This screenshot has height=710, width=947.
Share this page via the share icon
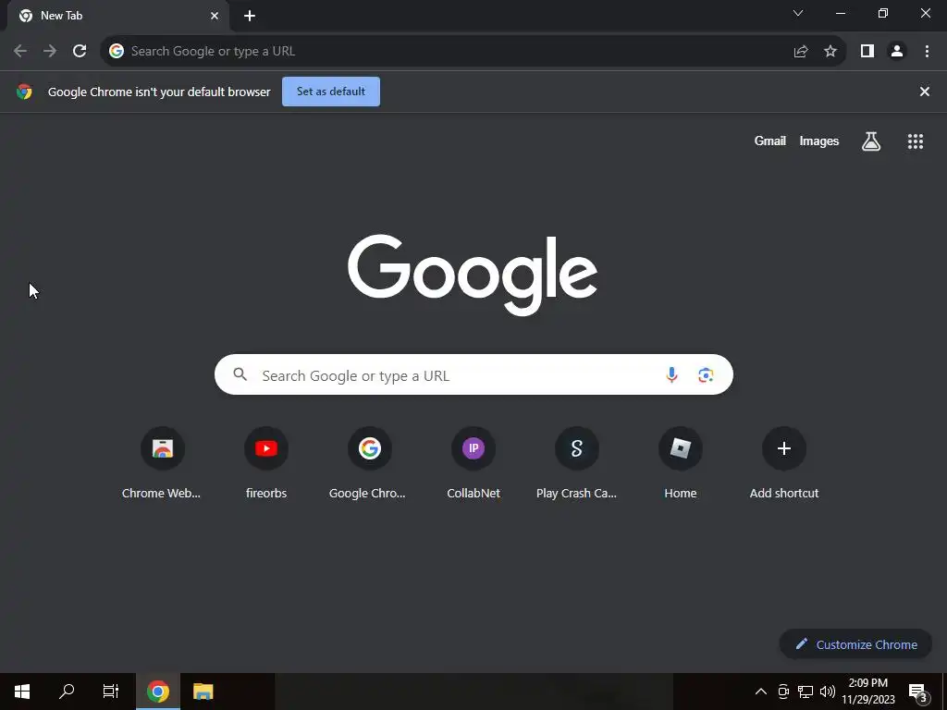click(801, 52)
